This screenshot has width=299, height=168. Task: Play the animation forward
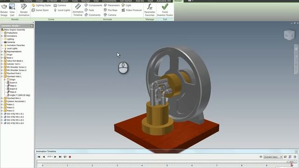(55, 157)
